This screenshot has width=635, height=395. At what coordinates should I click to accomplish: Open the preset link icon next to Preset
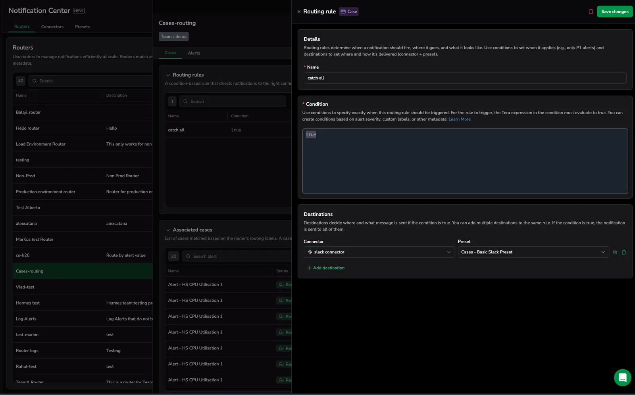(615, 252)
